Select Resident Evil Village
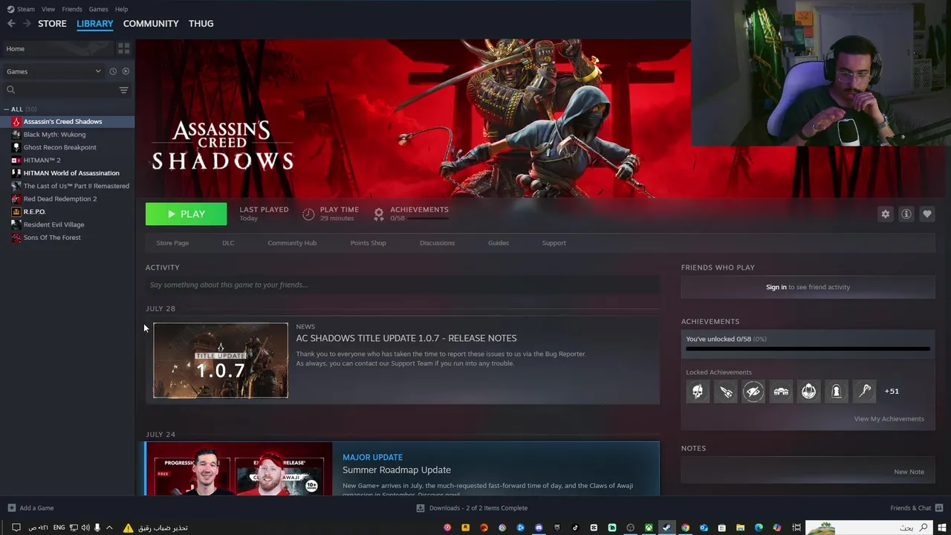 coord(53,224)
